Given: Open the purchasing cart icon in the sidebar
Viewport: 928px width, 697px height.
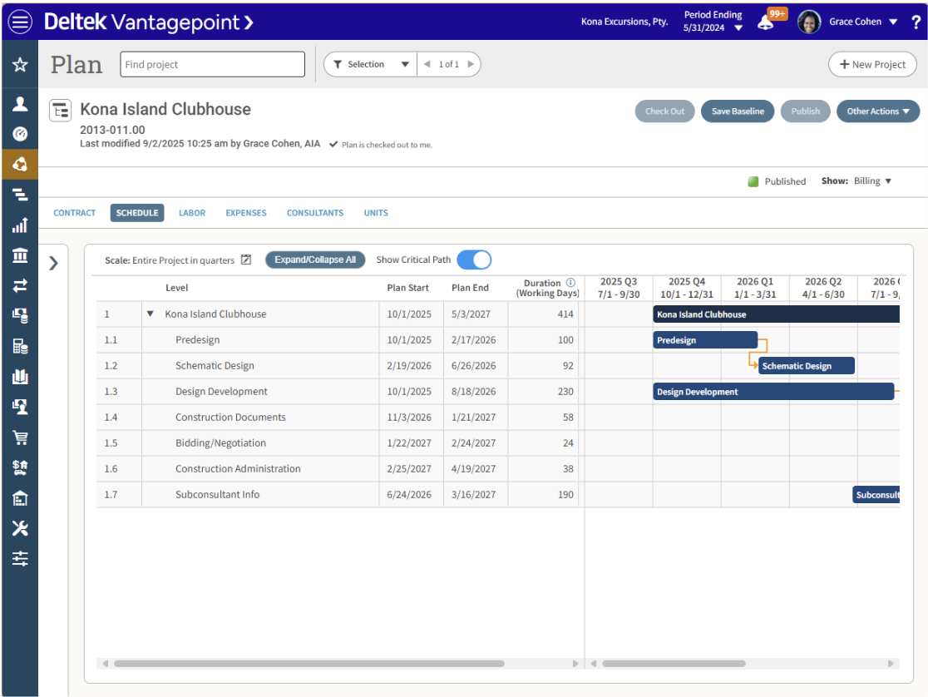Looking at the screenshot, I should (19, 437).
